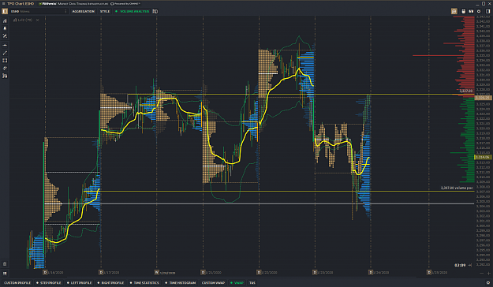Click the D marker for 1/22/2020
This screenshot has height=287, width=493.
(259, 272)
